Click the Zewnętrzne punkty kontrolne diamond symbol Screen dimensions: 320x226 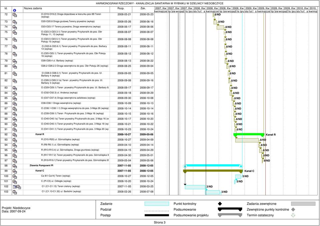(x=293, y=209)
